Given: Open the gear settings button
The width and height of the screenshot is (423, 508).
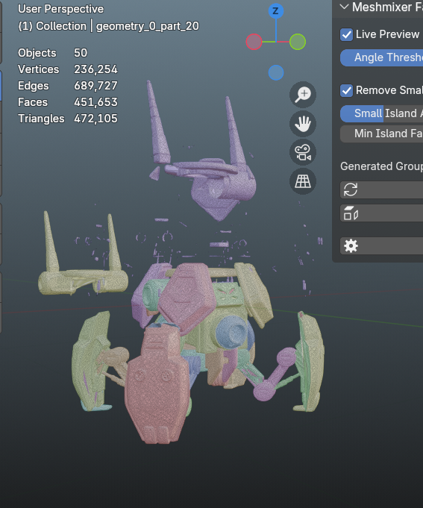Looking at the screenshot, I should [x=381, y=246].
